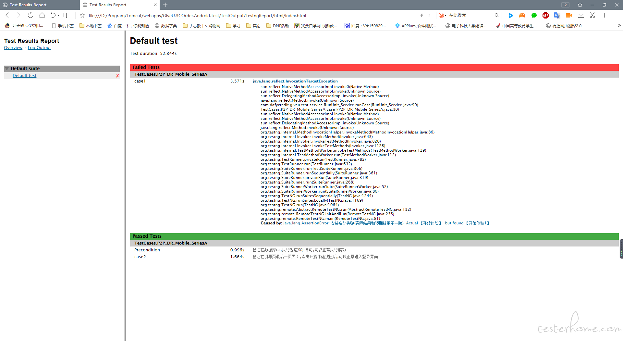Show more bookmarks with the overflow chevron
623x341 pixels.
(x=619, y=26)
